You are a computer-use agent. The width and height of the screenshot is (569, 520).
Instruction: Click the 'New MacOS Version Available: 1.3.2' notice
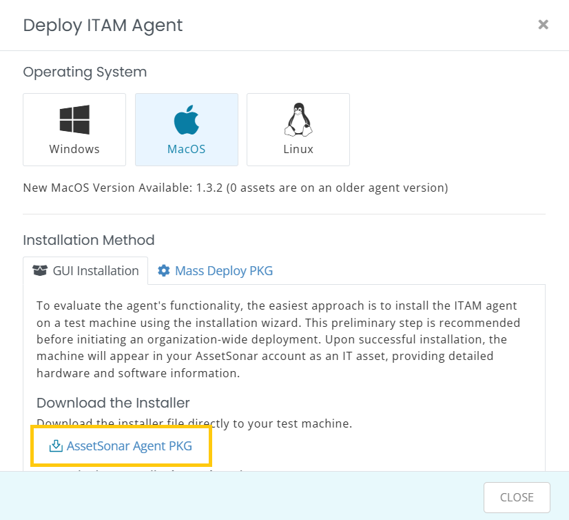(236, 188)
